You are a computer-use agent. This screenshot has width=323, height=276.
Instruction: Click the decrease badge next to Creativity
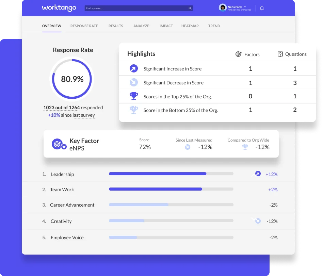point(258,220)
